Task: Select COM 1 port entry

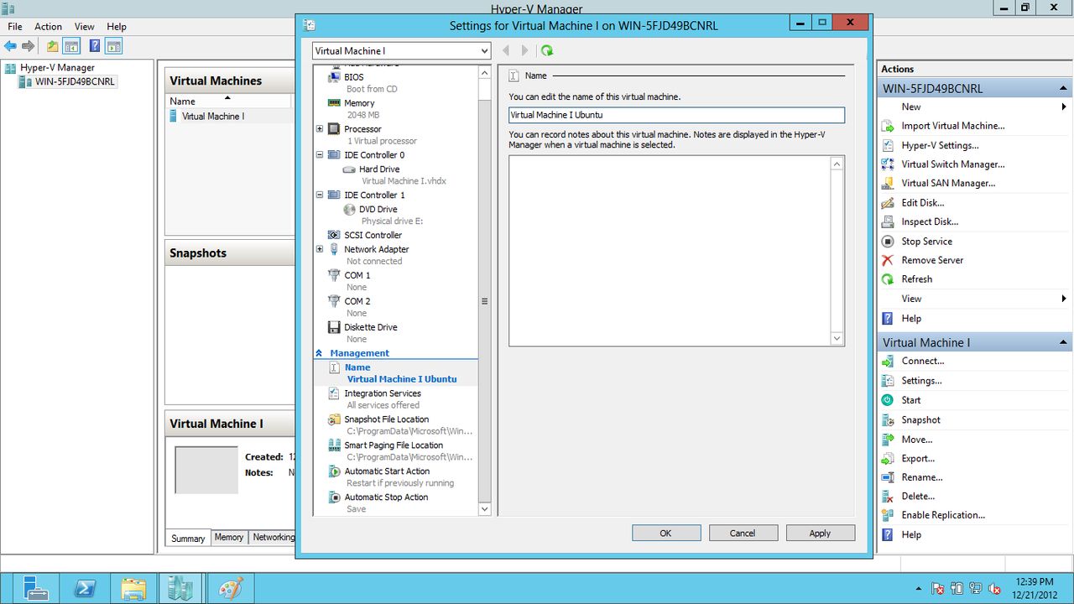Action: (357, 276)
